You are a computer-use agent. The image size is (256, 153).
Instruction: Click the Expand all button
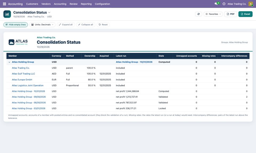(x=66, y=25)
